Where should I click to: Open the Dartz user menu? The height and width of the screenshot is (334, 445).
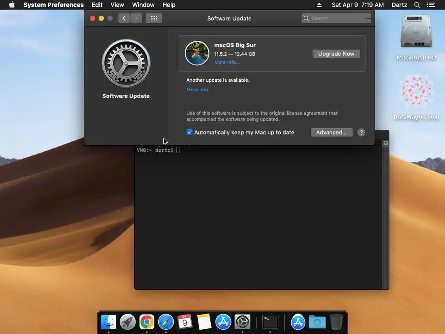click(399, 5)
